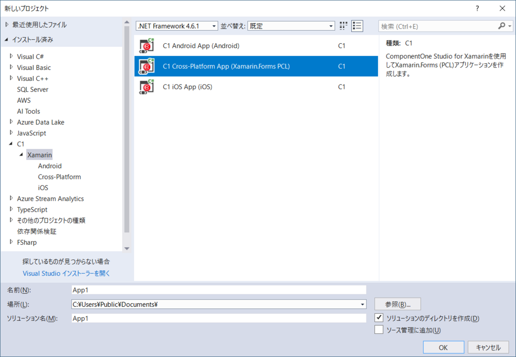Expand the Azure Data Lake node
The image size is (516, 357).
pos(12,122)
